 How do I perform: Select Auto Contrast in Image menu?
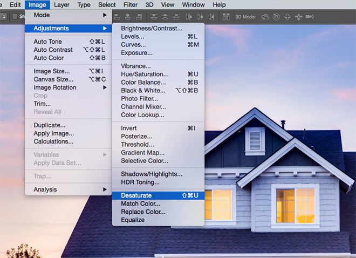(69, 50)
